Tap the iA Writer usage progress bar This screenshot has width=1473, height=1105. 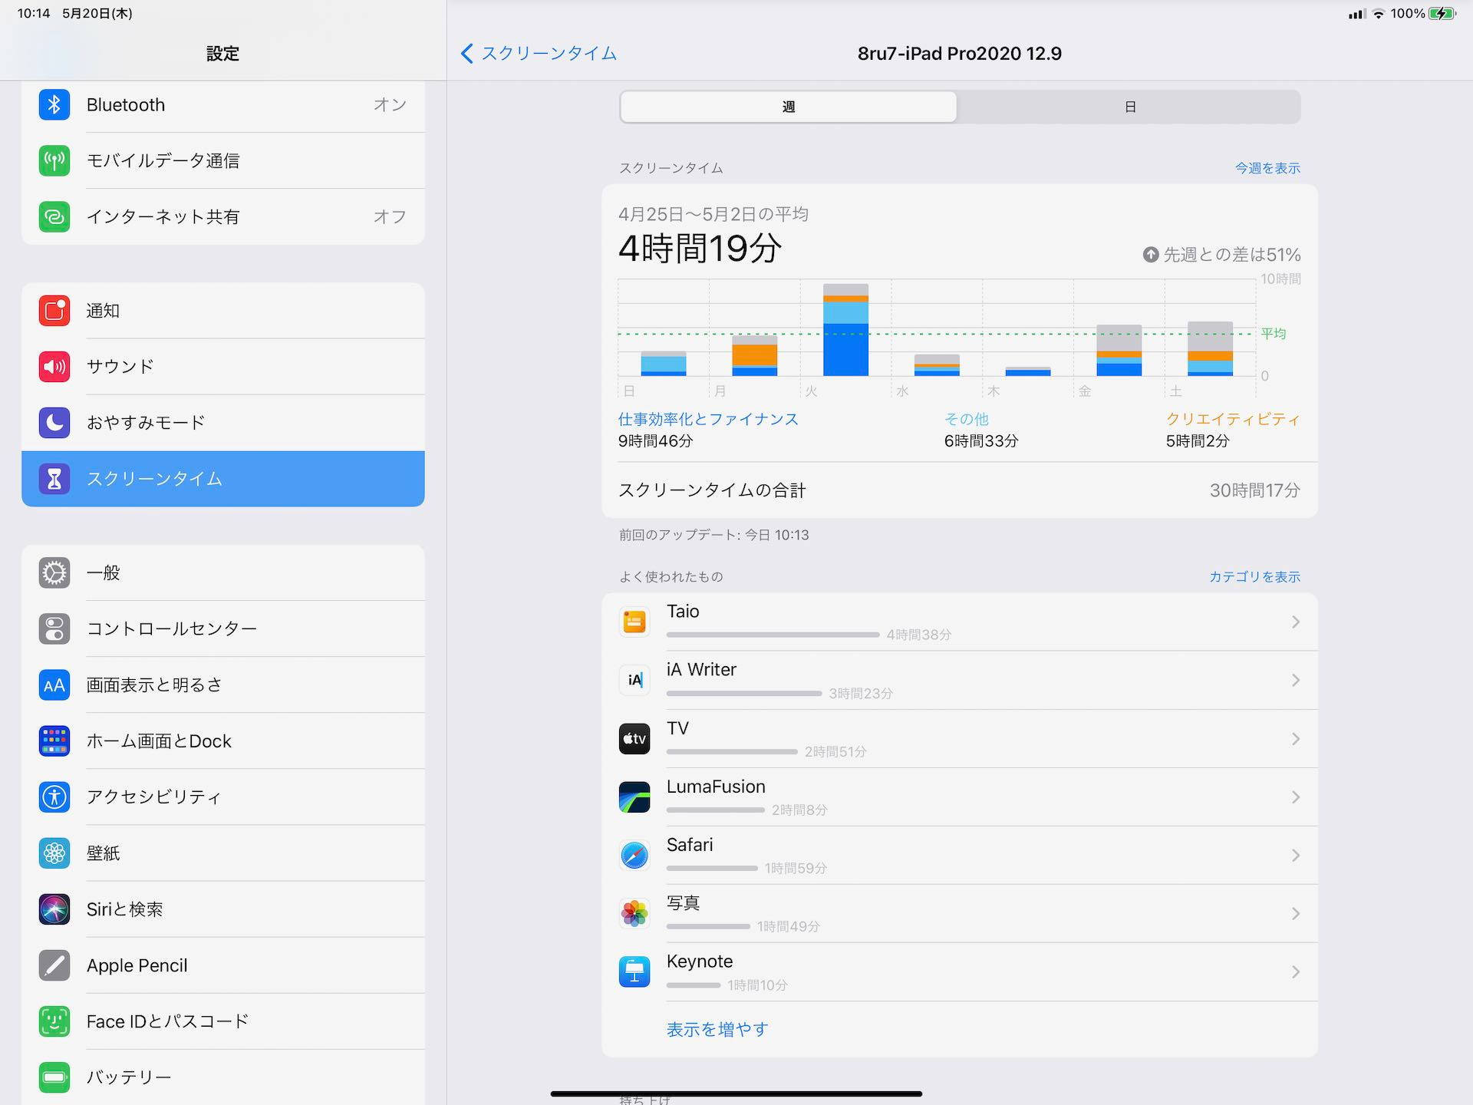click(x=744, y=693)
